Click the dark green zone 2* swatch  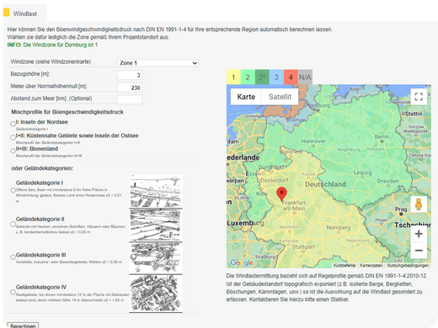point(262,77)
